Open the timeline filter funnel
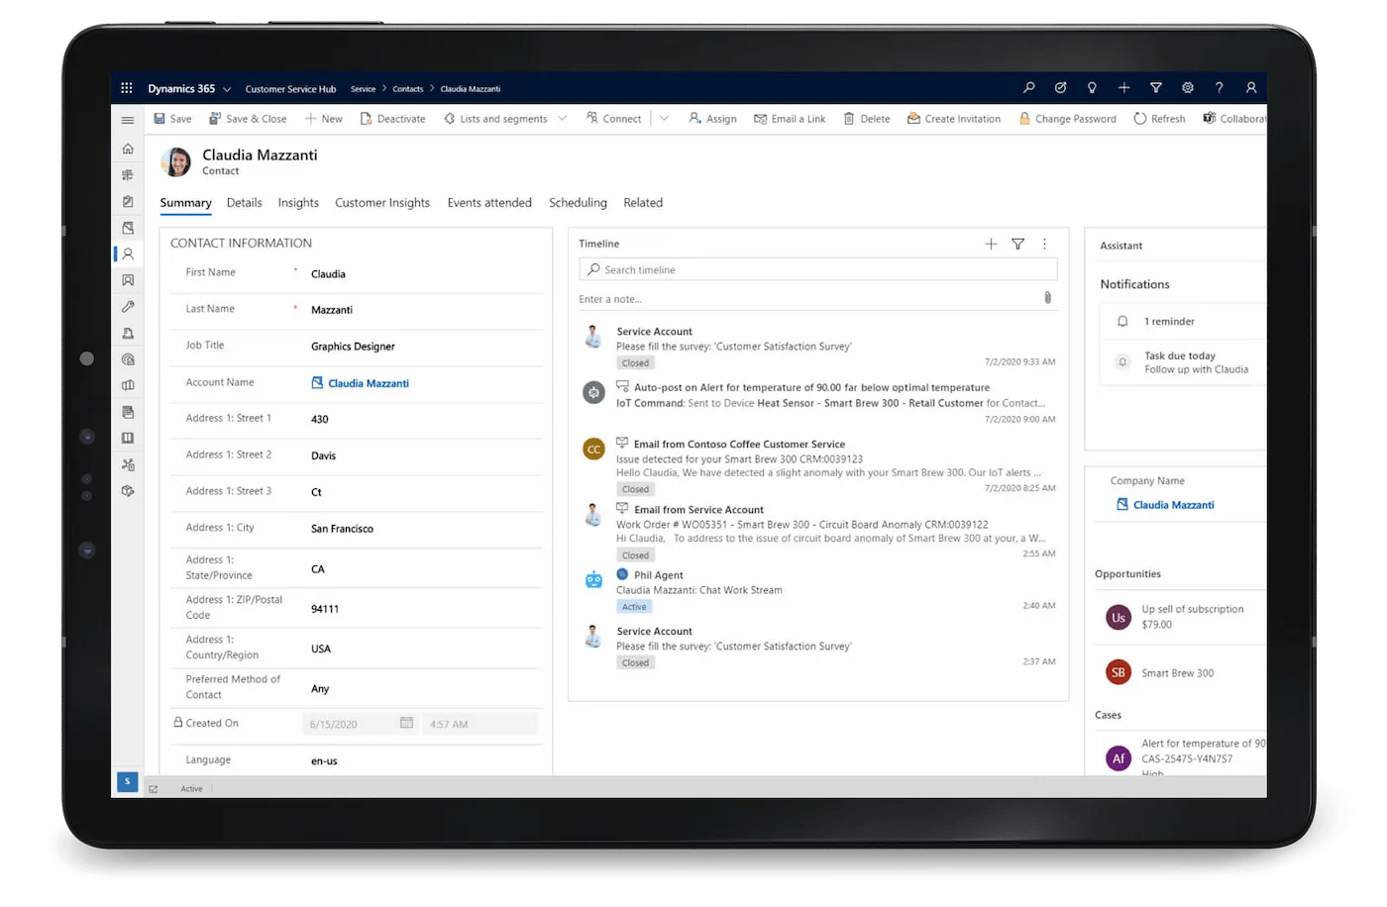 click(x=1017, y=244)
